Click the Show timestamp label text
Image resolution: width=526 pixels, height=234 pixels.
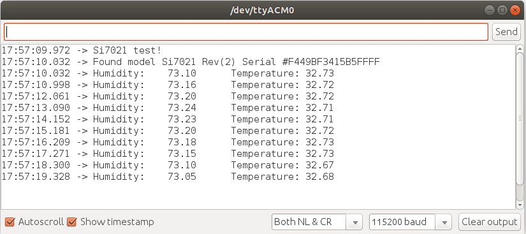pyautogui.click(x=117, y=222)
